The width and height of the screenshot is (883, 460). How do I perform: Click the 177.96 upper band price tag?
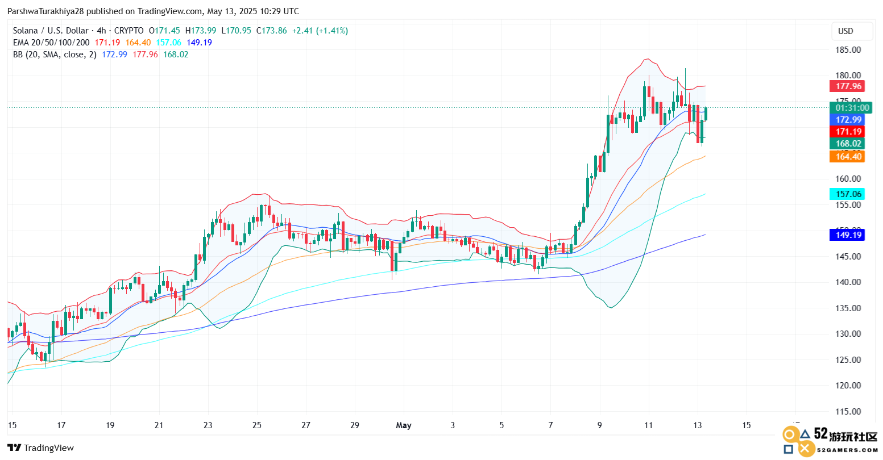click(x=847, y=86)
